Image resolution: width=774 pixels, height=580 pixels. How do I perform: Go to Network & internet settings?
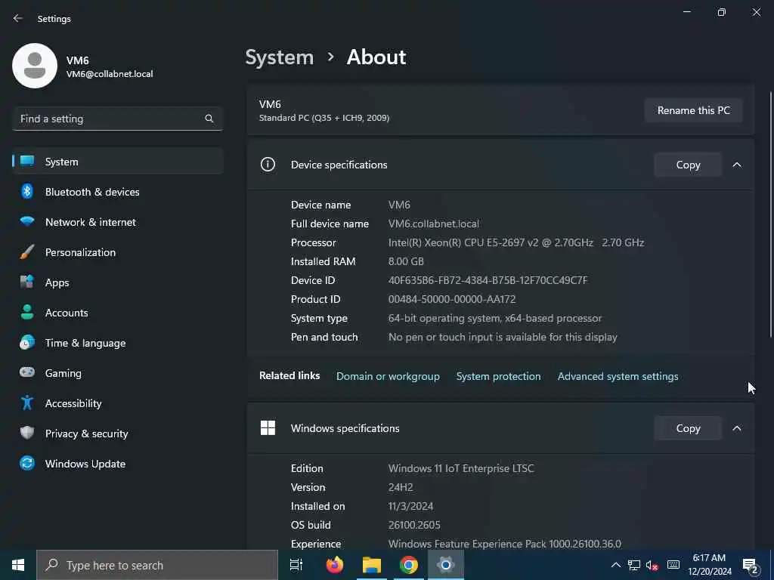point(118,222)
